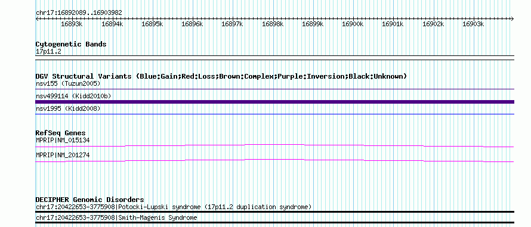Click the 16893k ruler tick label
The width and height of the screenshot is (531, 227).
pyautogui.click(x=72, y=24)
